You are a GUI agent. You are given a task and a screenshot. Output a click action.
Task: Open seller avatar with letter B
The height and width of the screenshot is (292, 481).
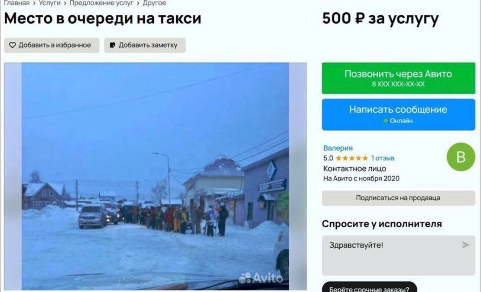coord(461,157)
